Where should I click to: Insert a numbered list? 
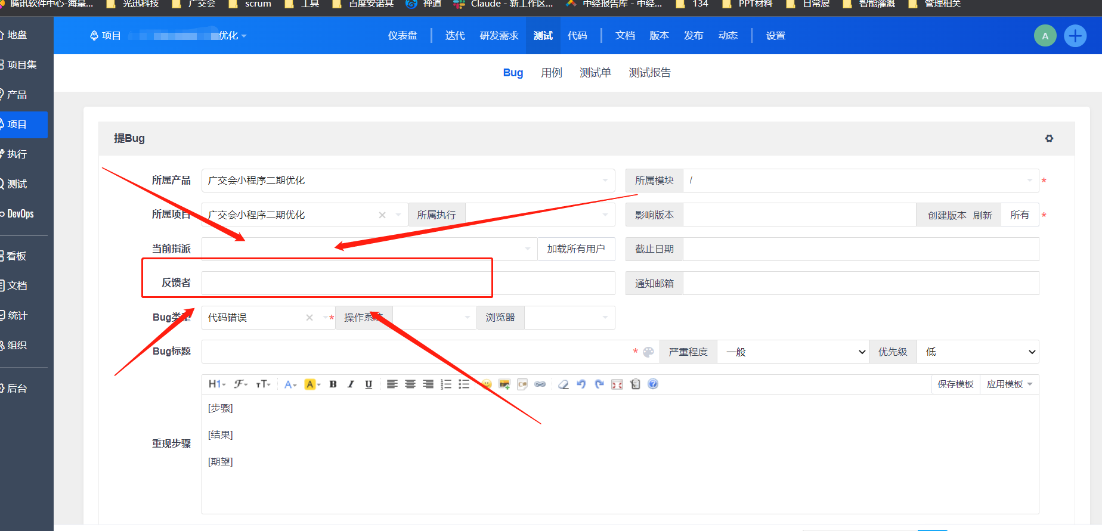pos(445,384)
